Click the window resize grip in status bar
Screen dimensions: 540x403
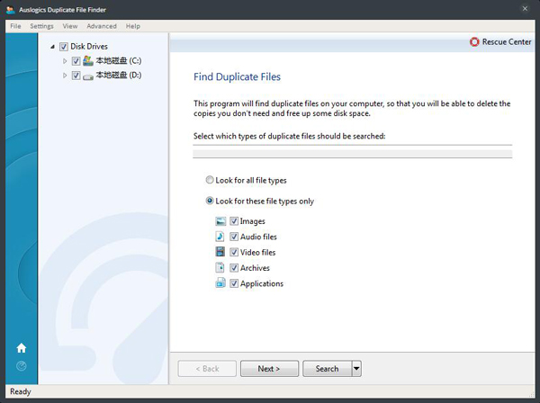point(531,394)
